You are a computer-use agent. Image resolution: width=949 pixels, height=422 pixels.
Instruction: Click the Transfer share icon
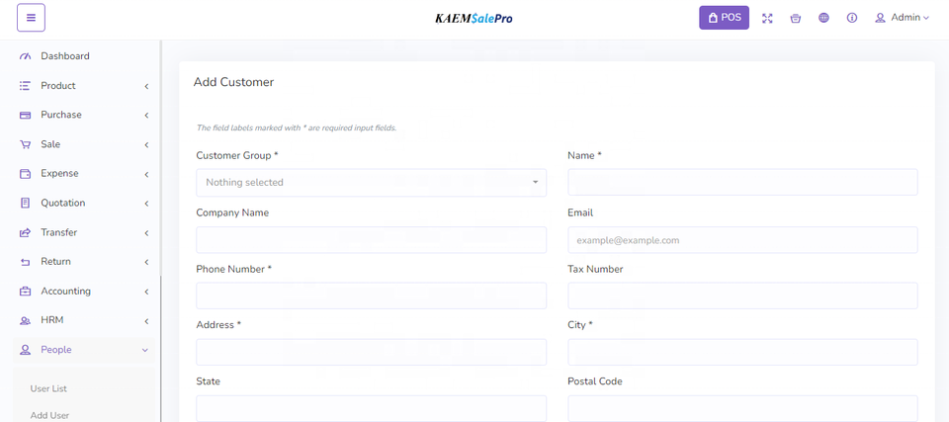[25, 232]
